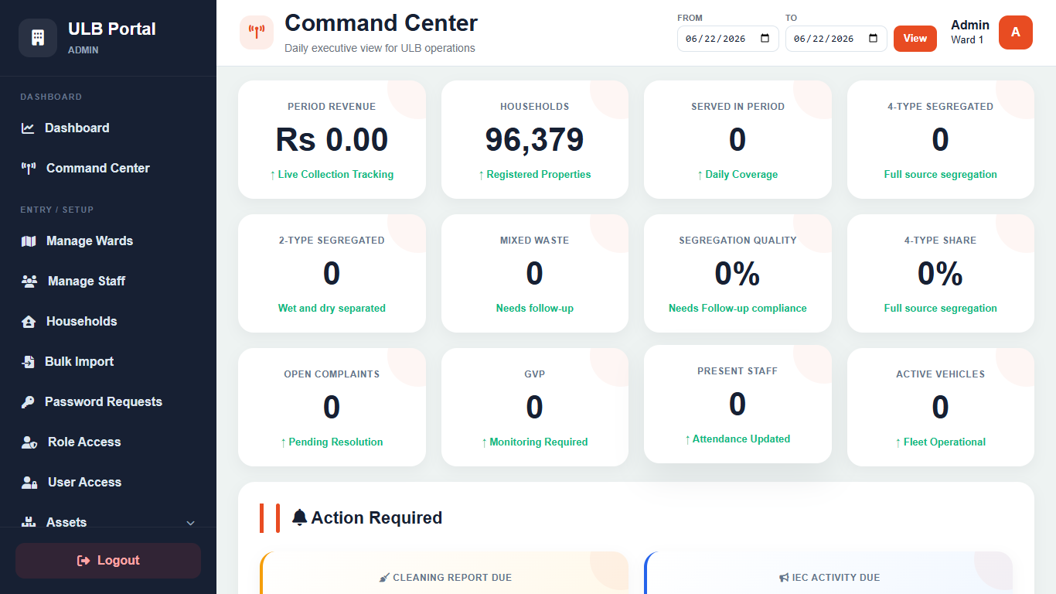Go to Role Access
Screen dimensions: 1056x594
coord(108,442)
